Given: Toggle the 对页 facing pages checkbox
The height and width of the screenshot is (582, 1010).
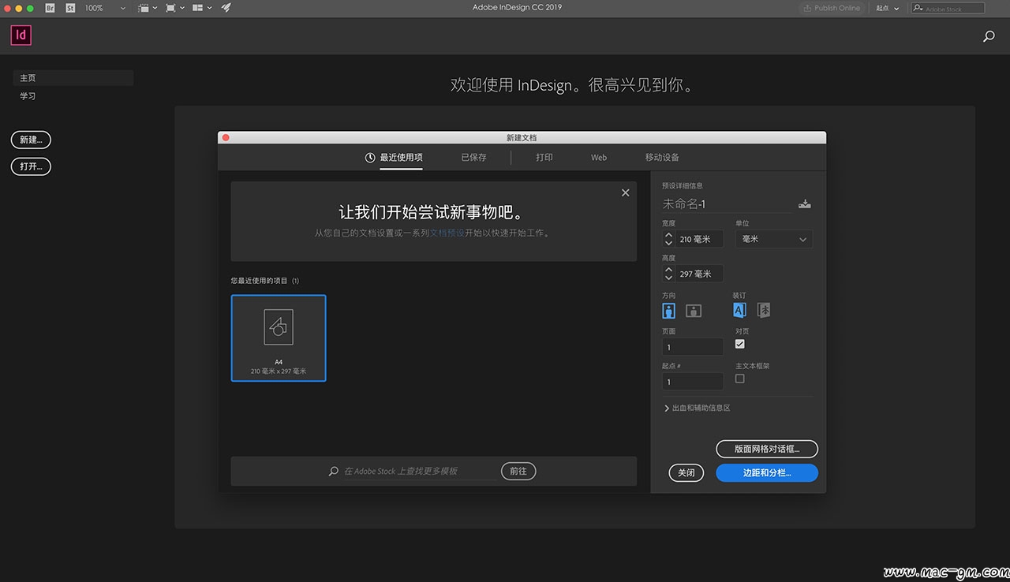Looking at the screenshot, I should pyautogui.click(x=739, y=344).
